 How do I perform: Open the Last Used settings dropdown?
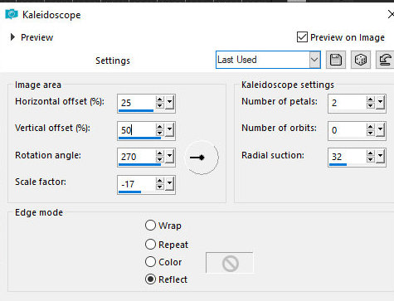click(268, 60)
